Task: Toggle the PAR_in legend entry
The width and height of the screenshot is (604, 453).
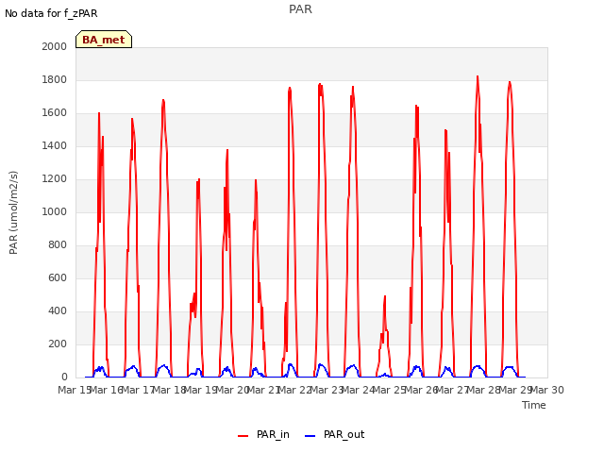Action: (x=264, y=434)
